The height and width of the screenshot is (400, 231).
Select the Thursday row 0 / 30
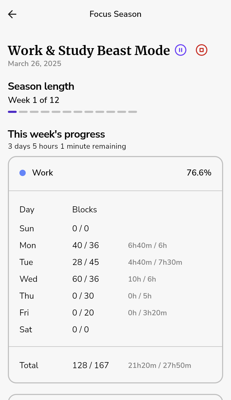115,296
